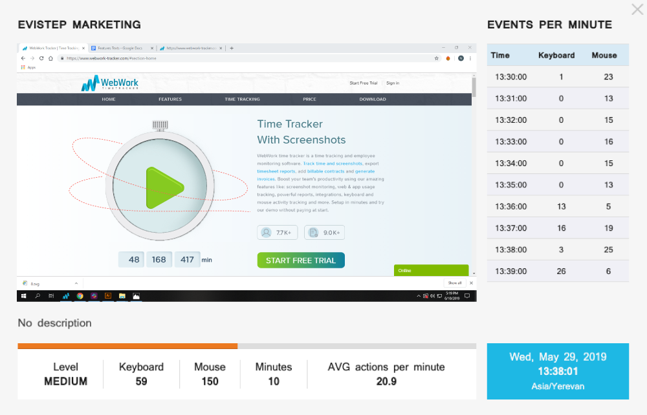Open Google Chrome from the taskbar
The image size is (647, 415).
point(80,296)
